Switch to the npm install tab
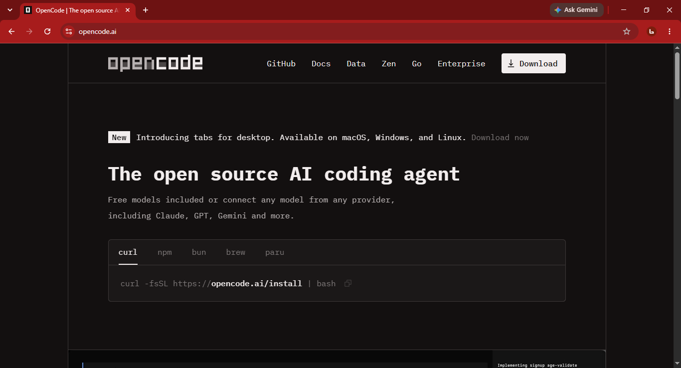The image size is (681, 368). [x=165, y=252]
